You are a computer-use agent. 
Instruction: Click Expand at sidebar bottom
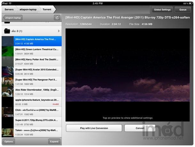point(54,142)
